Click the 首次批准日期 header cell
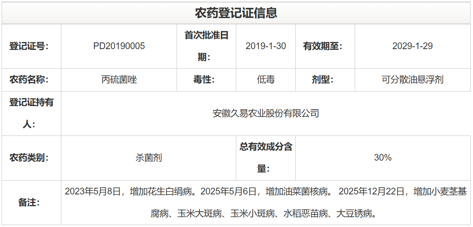Screen dimensions: 473x227 tap(206, 46)
